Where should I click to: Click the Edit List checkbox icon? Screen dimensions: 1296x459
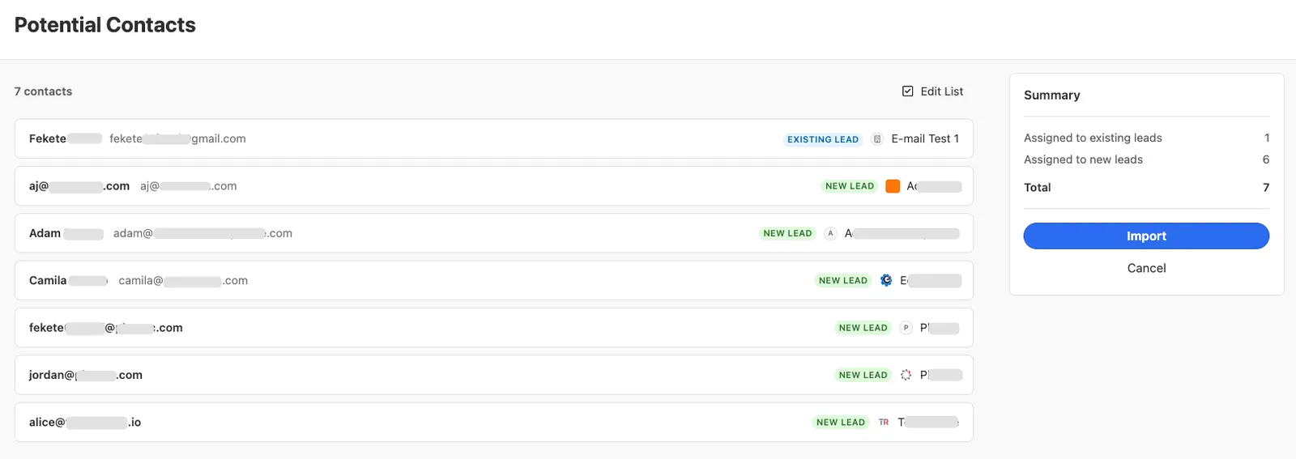908,91
